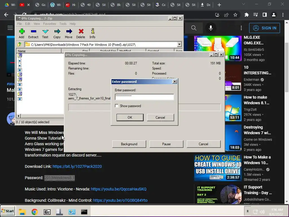
Task: Open the bit.ly/1027Pack2020 download link
Action: [x=77, y=166]
